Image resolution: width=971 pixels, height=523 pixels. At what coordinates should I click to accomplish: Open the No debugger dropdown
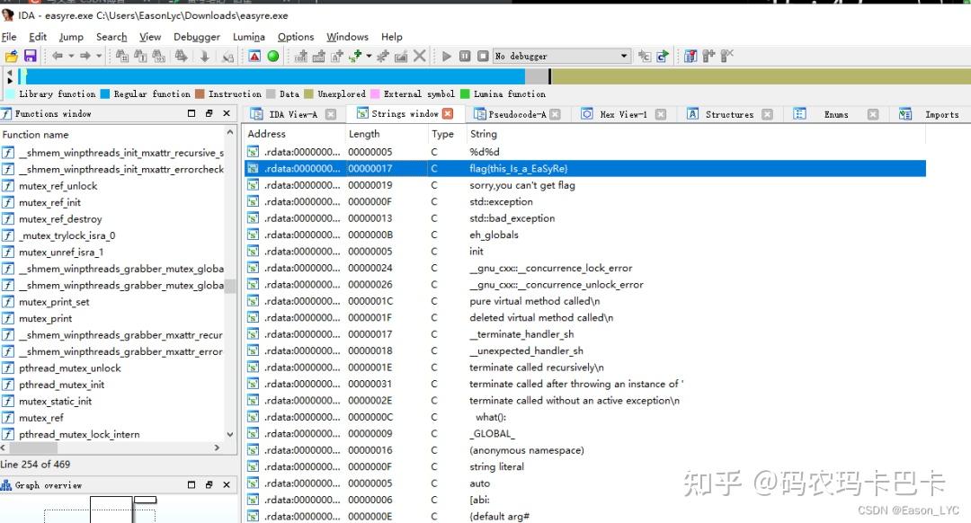click(x=624, y=56)
